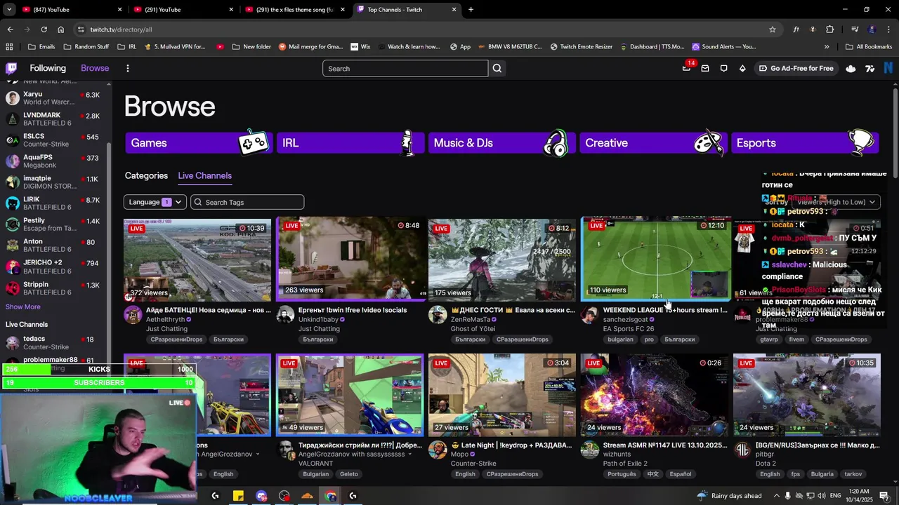Open the 7TV extension icon
The image size is (899, 505).
[870, 69]
